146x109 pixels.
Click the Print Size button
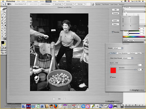click(80, 4)
